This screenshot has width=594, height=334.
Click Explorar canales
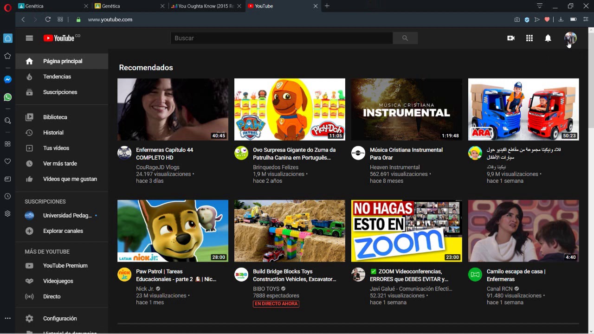tap(62, 231)
